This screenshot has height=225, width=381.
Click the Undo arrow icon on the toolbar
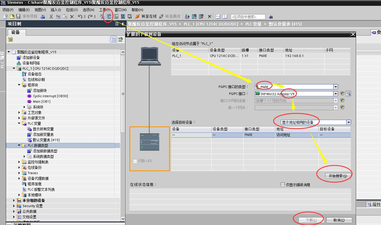point(80,16)
